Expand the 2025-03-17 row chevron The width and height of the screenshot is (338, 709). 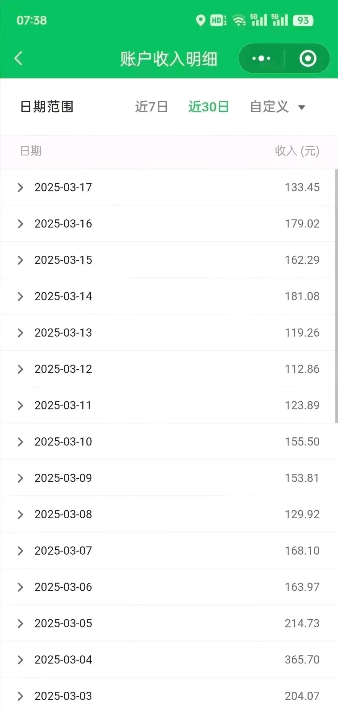(20, 188)
